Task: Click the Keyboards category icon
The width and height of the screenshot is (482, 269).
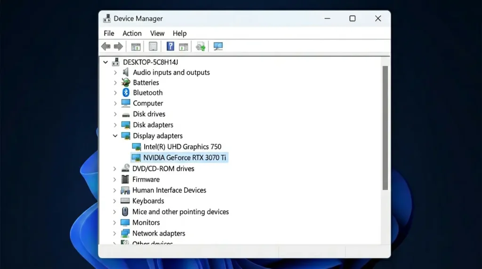Action: tap(125, 201)
